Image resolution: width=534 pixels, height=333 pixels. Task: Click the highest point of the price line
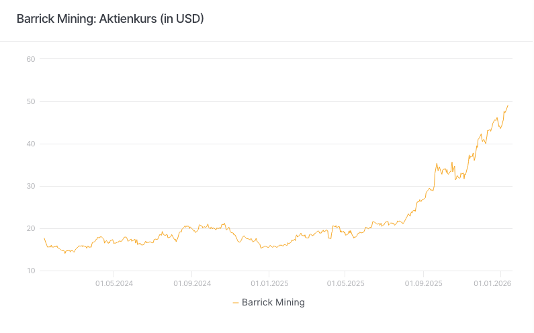pyautogui.click(x=508, y=105)
